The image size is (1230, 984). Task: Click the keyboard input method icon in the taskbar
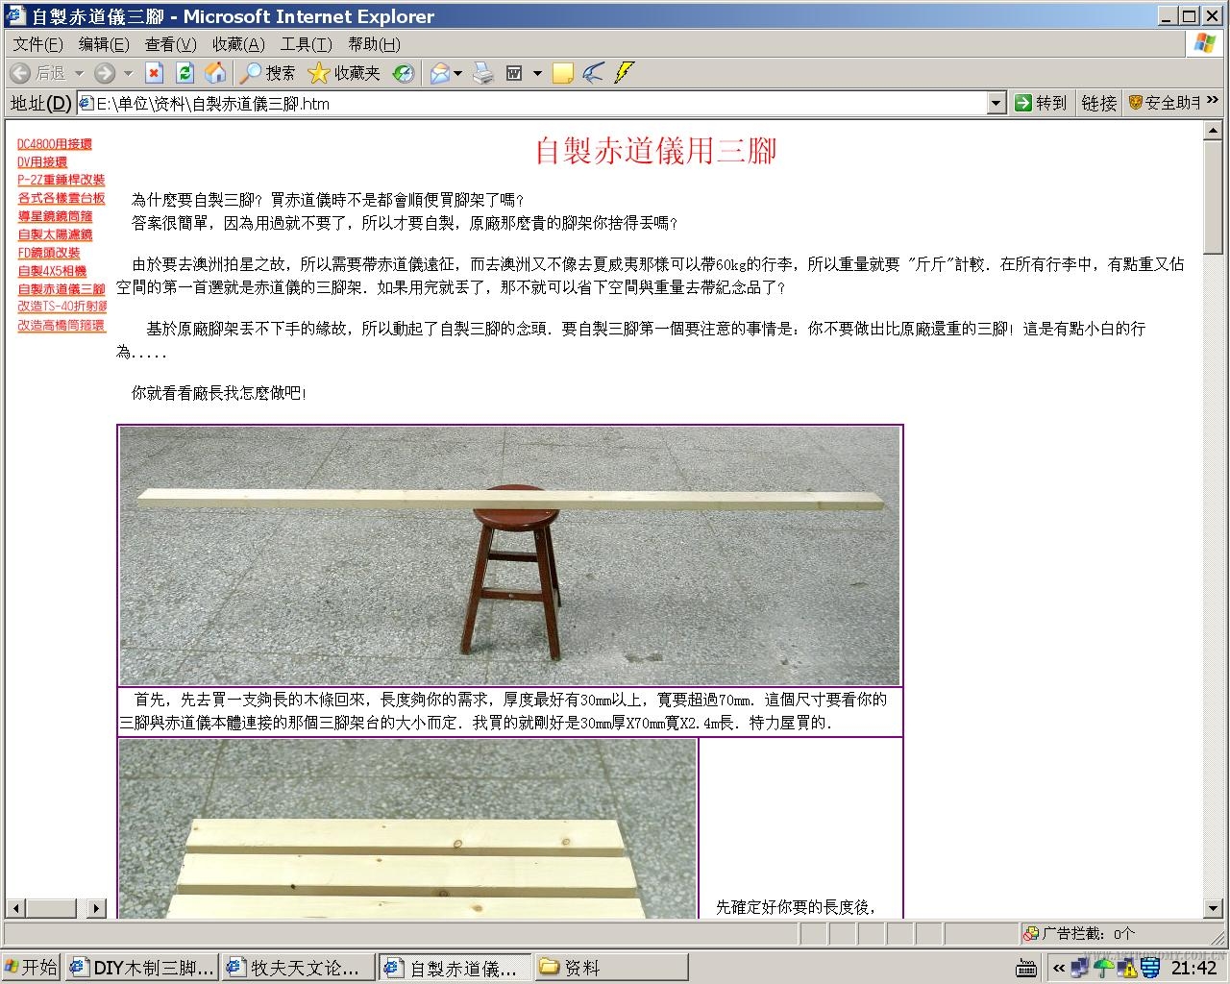click(1026, 968)
